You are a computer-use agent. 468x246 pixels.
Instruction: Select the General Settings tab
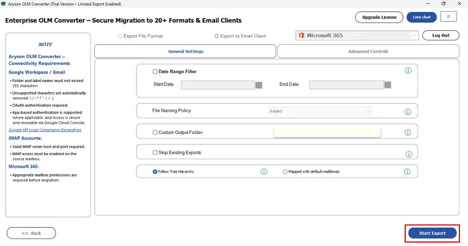click(185, 51)
